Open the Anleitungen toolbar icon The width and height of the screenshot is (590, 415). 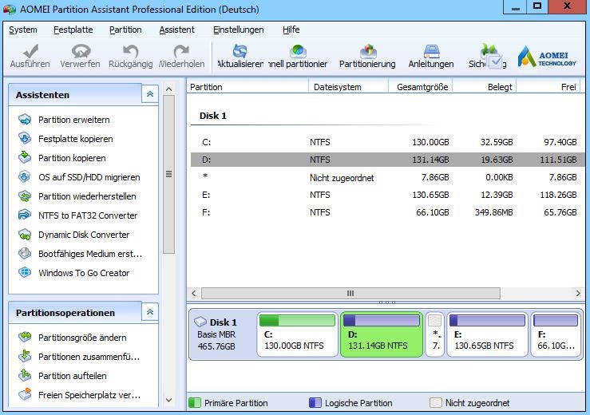pos(431,51)
